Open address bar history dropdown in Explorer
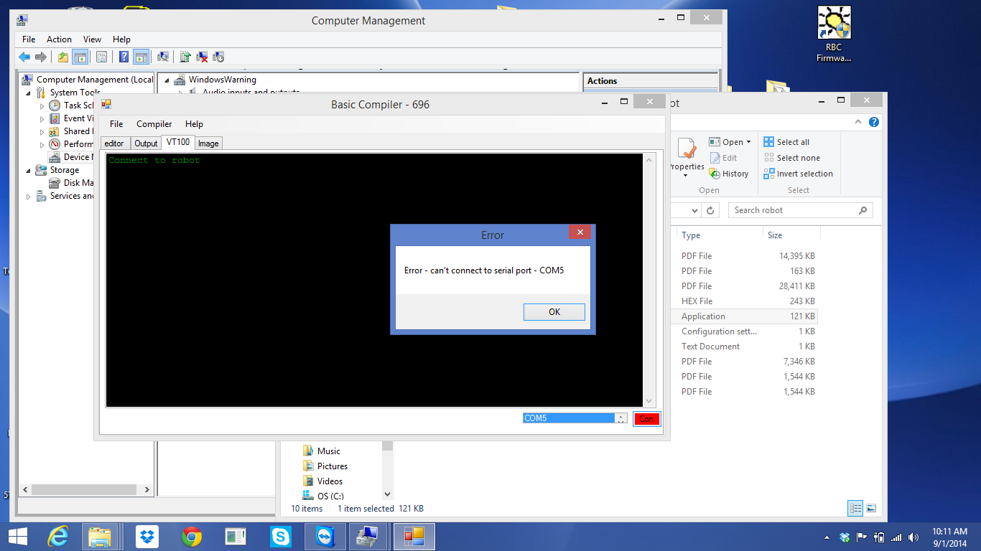The height and width of the screenshot is (551, 981). (694, 210)
